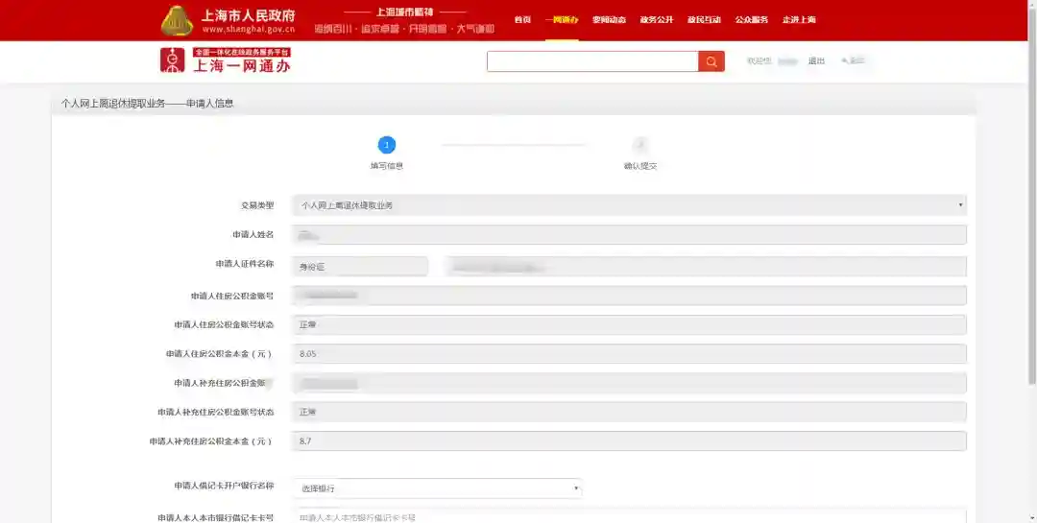Click the 上海一网通办 title text
1037x523 pixels.
pos(241,65)
